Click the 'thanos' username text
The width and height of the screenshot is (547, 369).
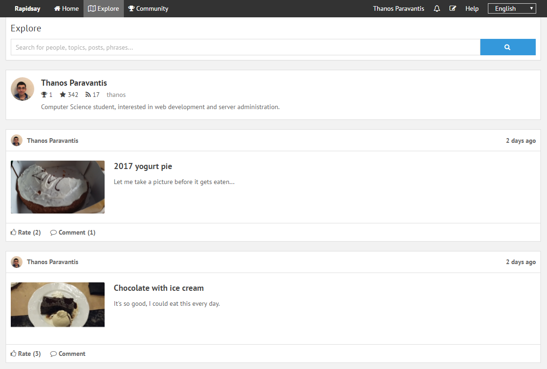tap(116, 95)
